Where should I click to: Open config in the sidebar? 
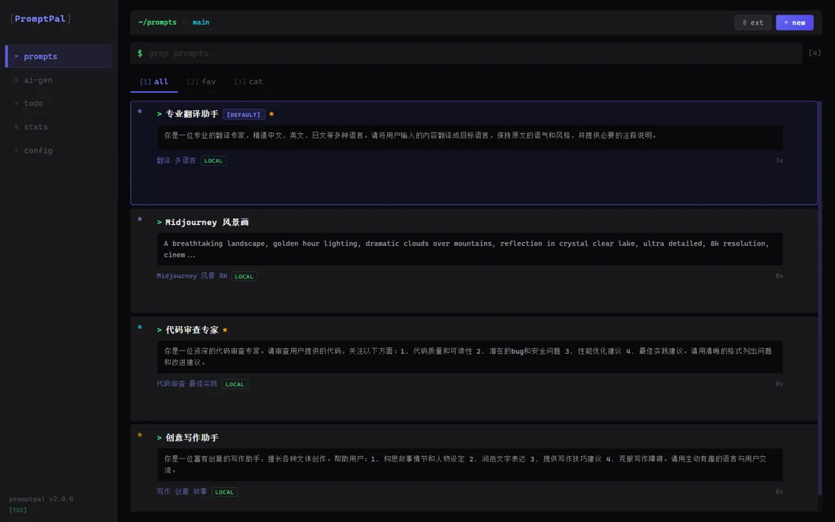point(59,150)
